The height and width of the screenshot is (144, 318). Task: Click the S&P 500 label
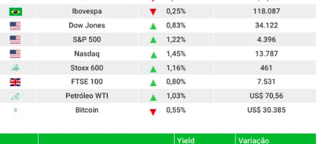tap(86, 40)
